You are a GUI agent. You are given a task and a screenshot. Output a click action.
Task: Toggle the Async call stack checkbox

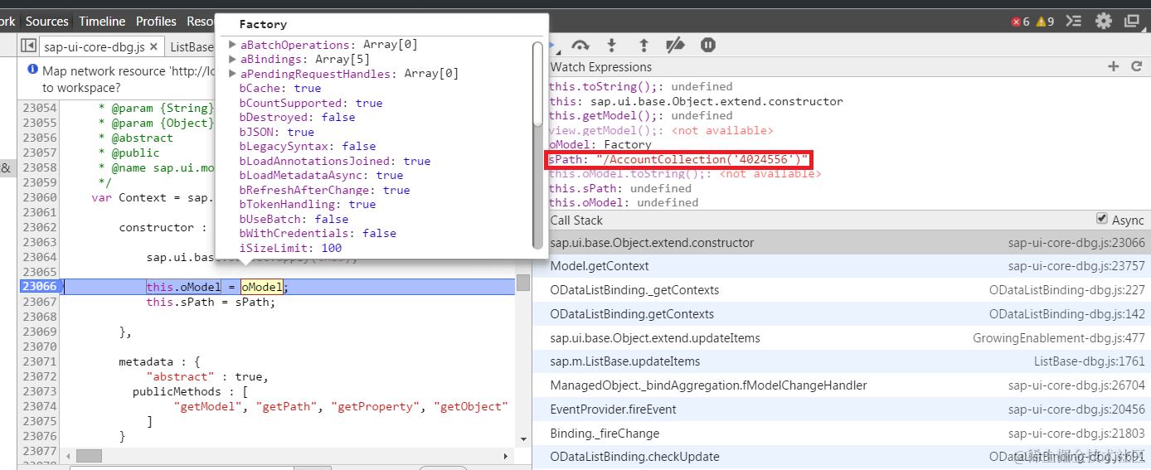click(x=1102, y=219)
